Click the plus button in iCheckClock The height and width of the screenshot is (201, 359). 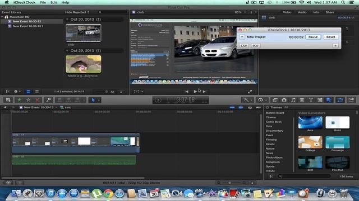tap(335, 46)
